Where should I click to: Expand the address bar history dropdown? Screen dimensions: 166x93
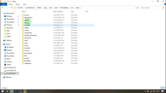136,8
